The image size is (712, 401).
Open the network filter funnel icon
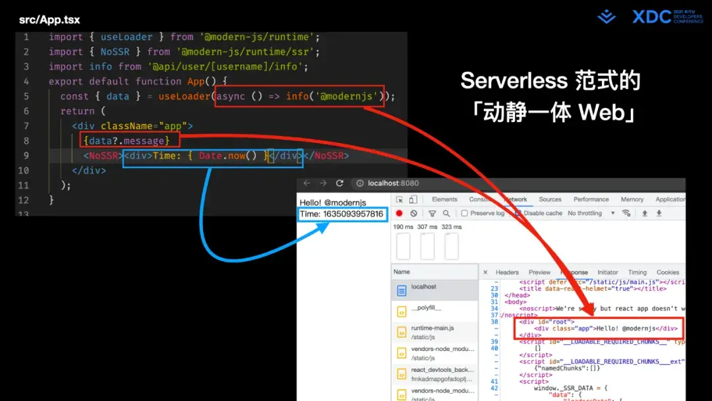pyautogui.click(x=432, y=213)
